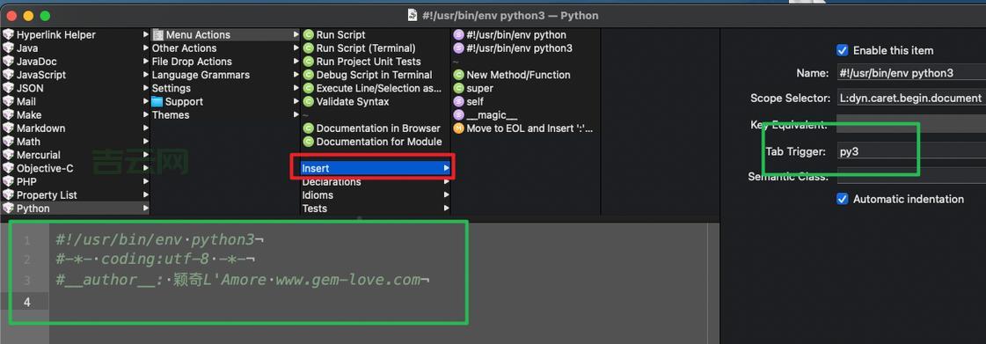Click the snippet icon beside #!/usr/bin/env python

pos(458,34)
